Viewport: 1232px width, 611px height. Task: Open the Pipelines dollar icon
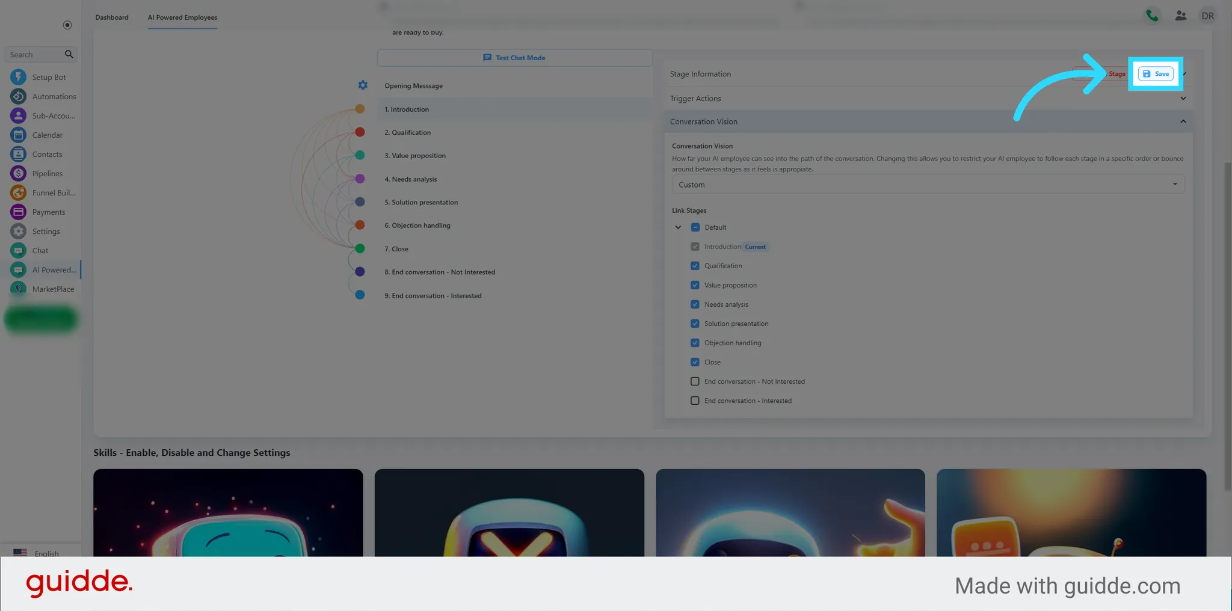tap(18, 173)
